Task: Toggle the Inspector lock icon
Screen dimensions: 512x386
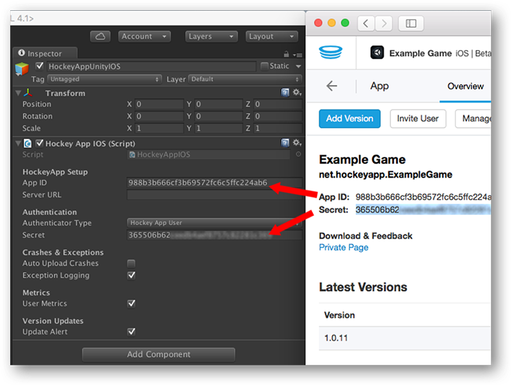Action: click(286, 54)
